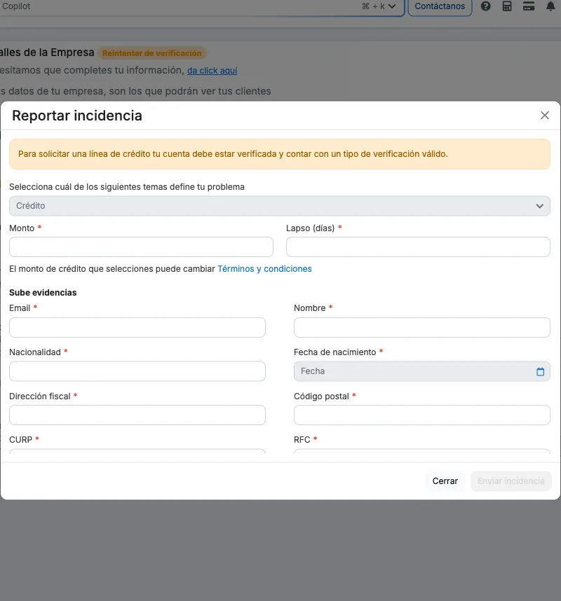Follow the 'da click aquí' link
This screenshot has width=561, height=601.
(212, 71)
